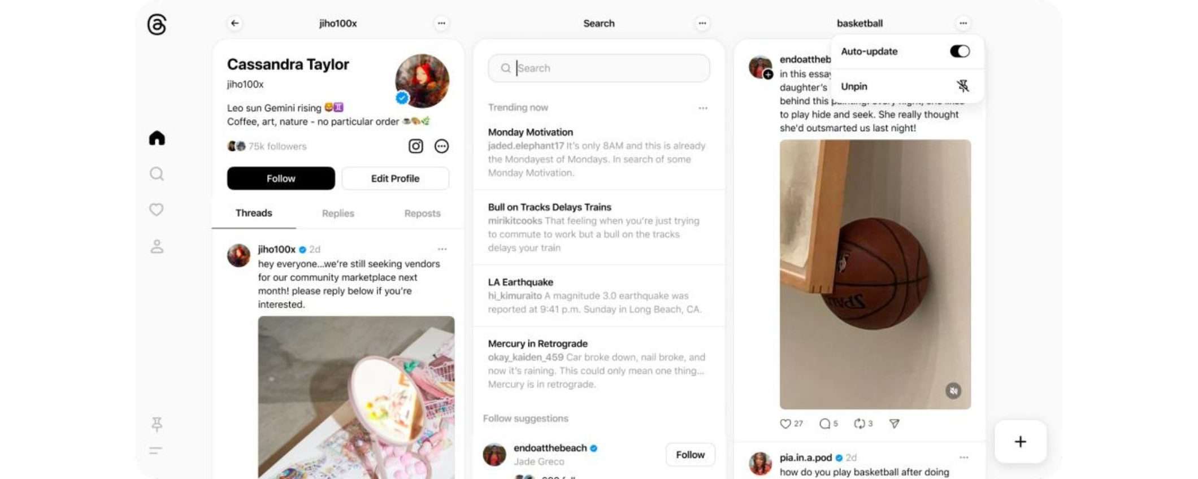Click into the Search input field
The image size is (1198, 479).
tap(599, 68)
